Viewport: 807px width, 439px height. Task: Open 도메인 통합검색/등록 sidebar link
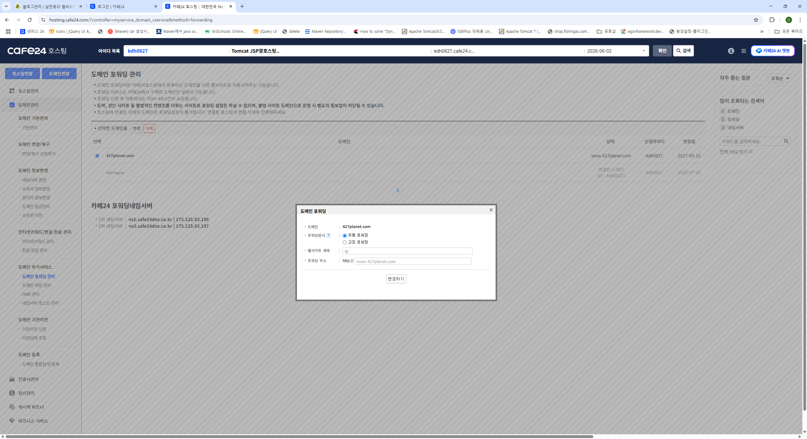click(x=41, y=364)
